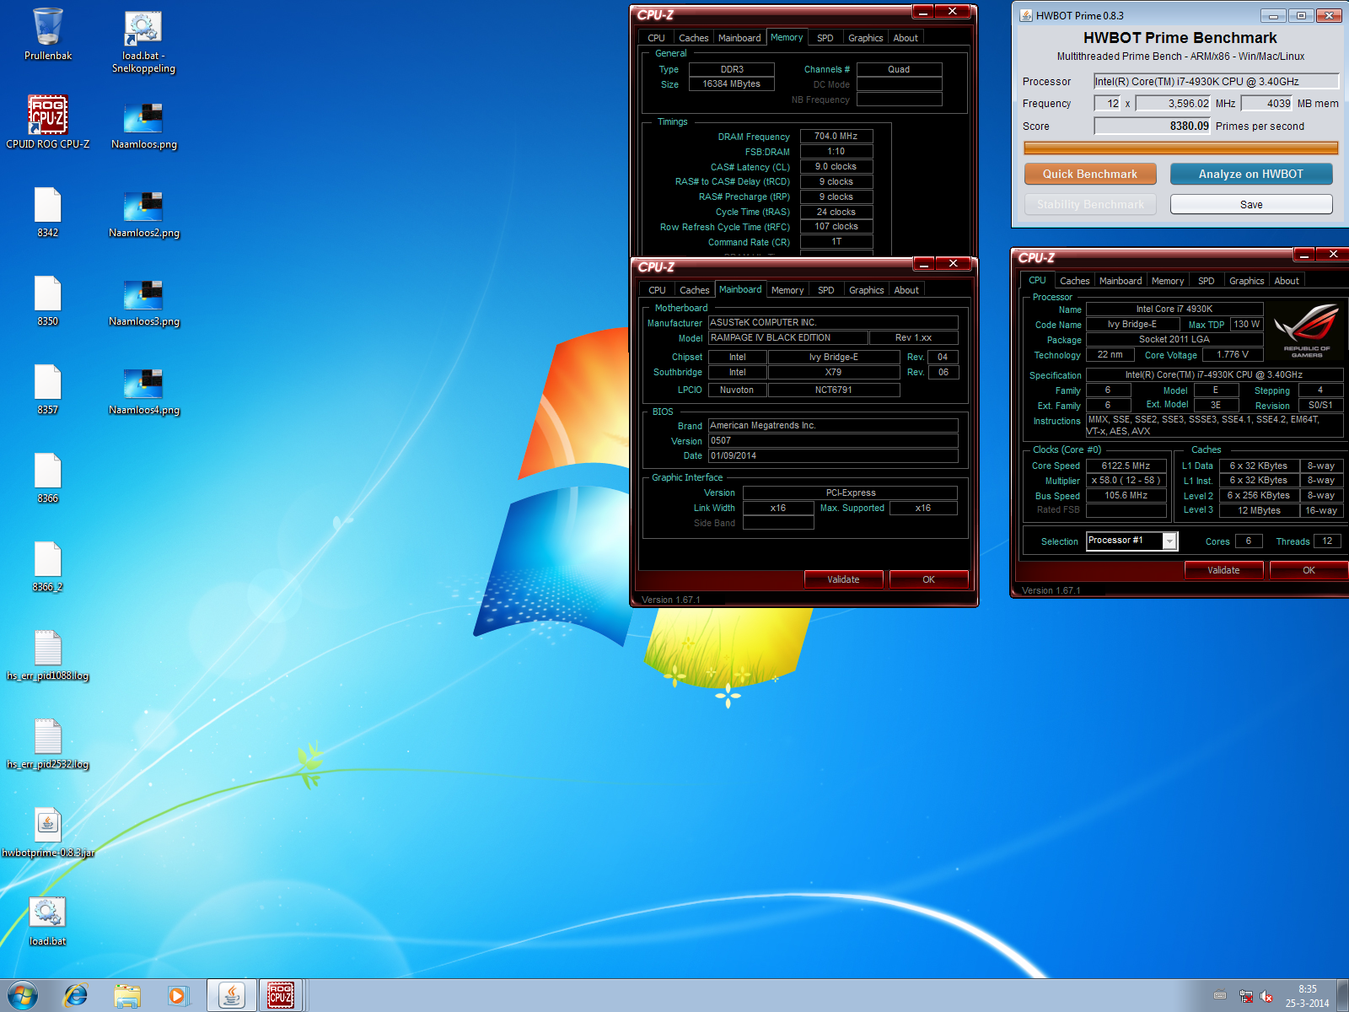Launch Internet Explorer from taskbar
Screen dimensions: 1349x1012
click(76, 995)
